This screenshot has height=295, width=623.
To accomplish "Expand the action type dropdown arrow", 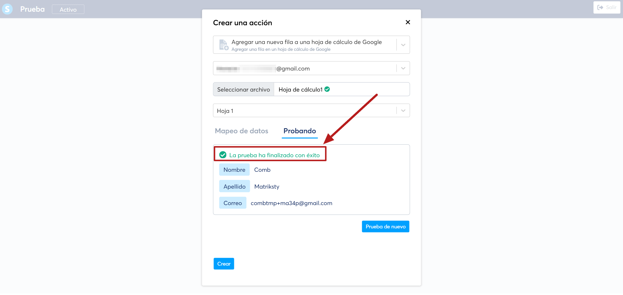I will [x=403, y=45].
